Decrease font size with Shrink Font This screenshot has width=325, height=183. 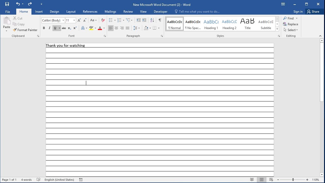(85, 20)
